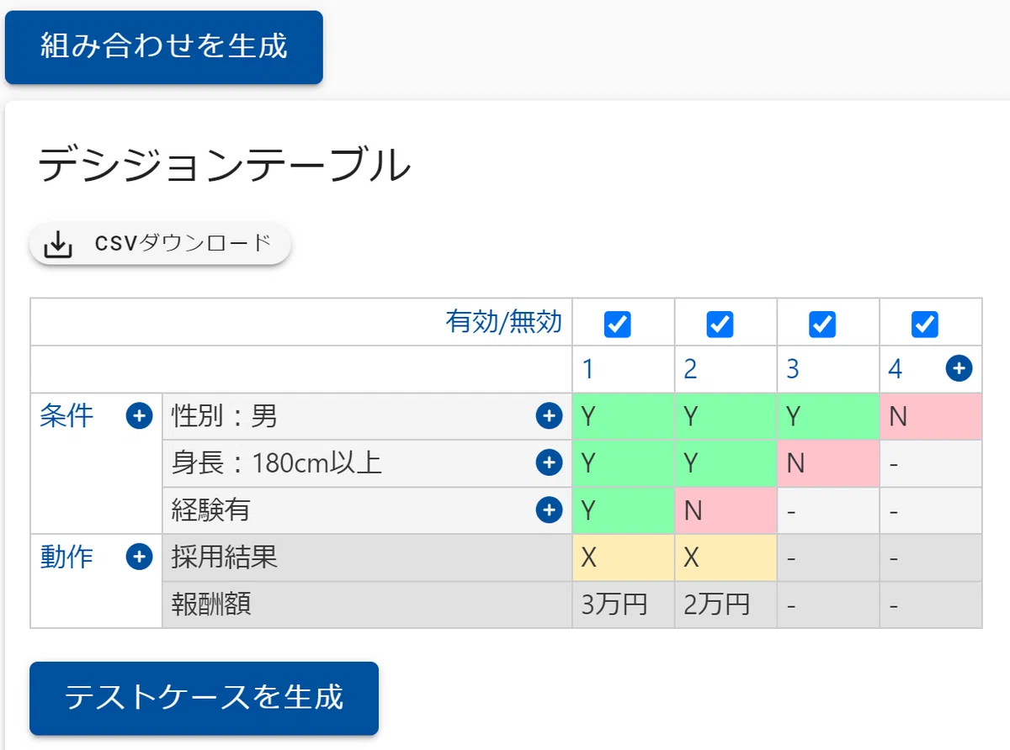Screen dimensions: 1010x750
Task: Uncheck the column 2 enable checkbox
Action: [x=720, y=324]
